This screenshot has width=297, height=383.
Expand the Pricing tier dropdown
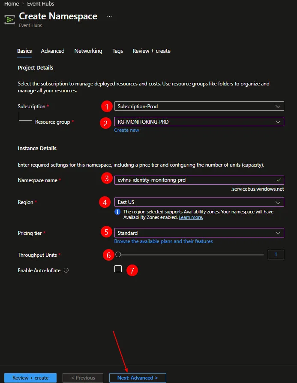199,233
